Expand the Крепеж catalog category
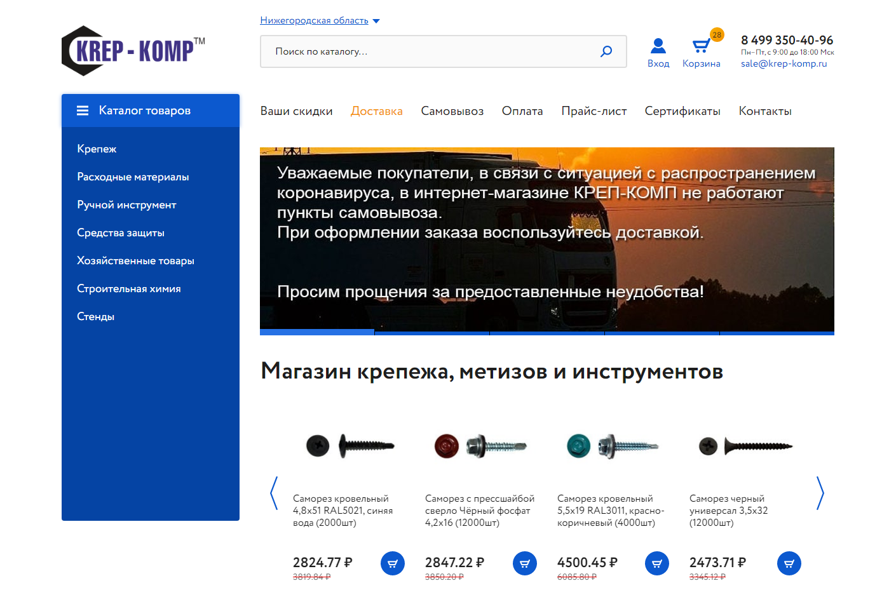896x597 pixels. (97, 149)
